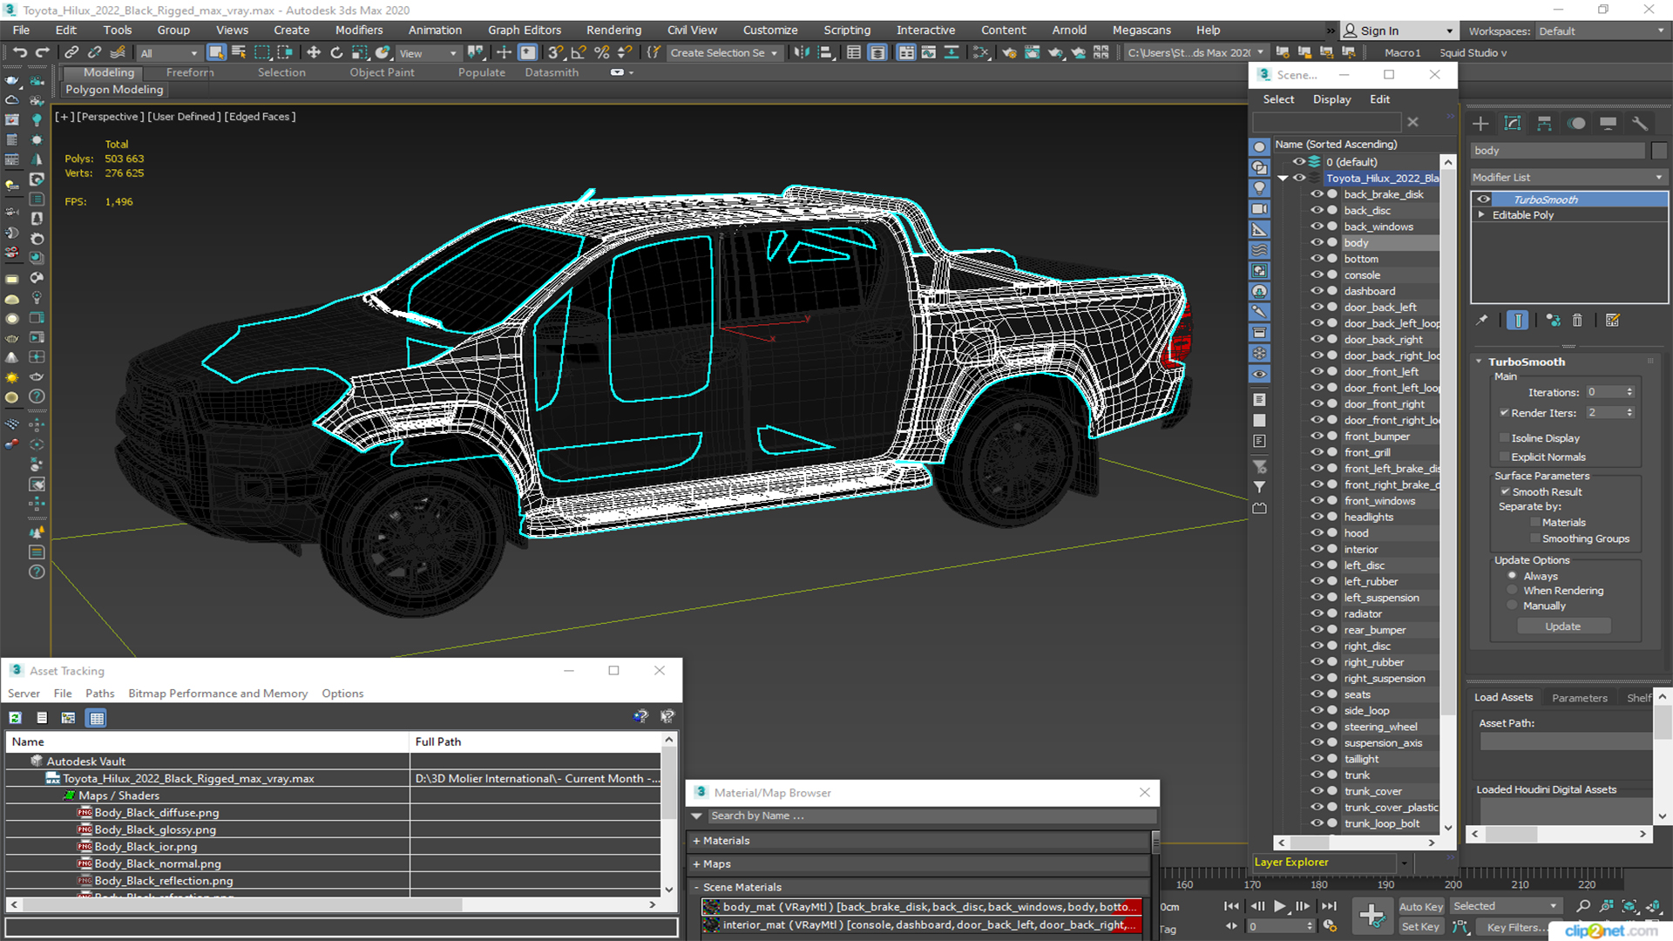The height and width of the screenshot is (941, 1673).
Task: Open the Select by Name list icon
Action: pos(239,53)
